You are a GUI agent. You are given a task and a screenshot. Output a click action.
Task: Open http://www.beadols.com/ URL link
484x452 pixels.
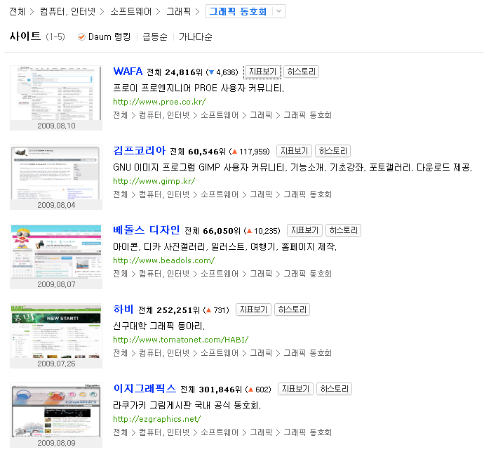point(164,260)
